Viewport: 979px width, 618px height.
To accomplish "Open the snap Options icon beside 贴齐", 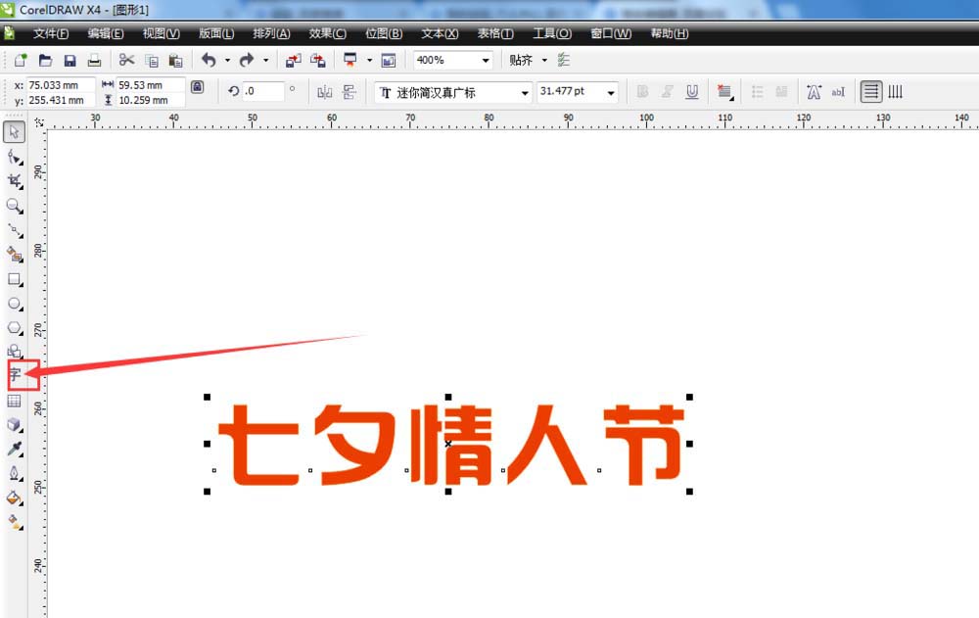I will 564,60.
